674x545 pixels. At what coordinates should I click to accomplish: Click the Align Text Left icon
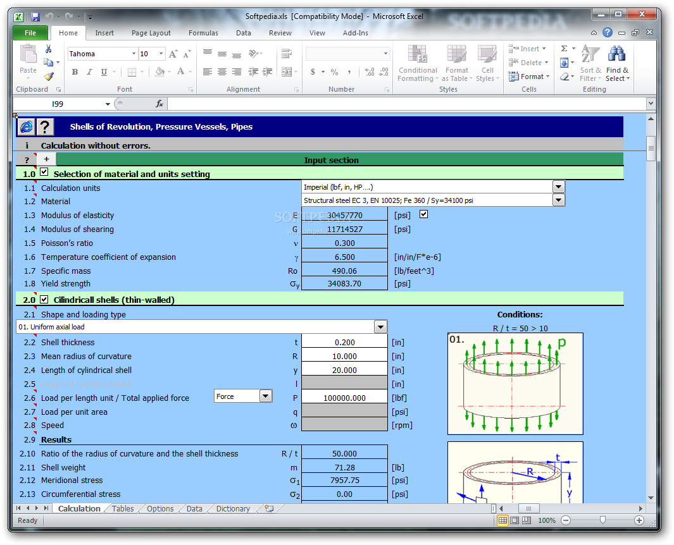207,71
